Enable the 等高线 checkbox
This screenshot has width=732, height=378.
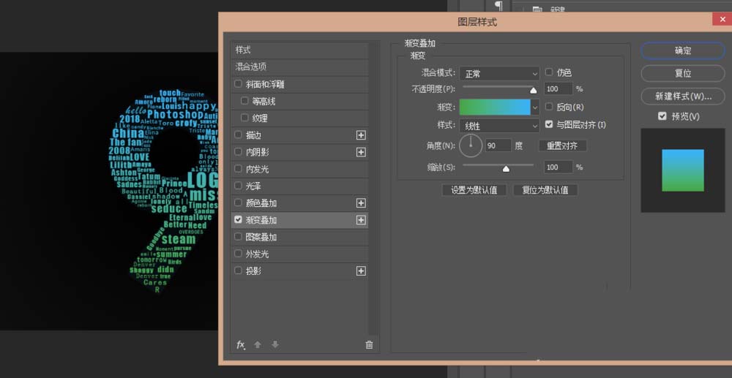click(244, 101)
